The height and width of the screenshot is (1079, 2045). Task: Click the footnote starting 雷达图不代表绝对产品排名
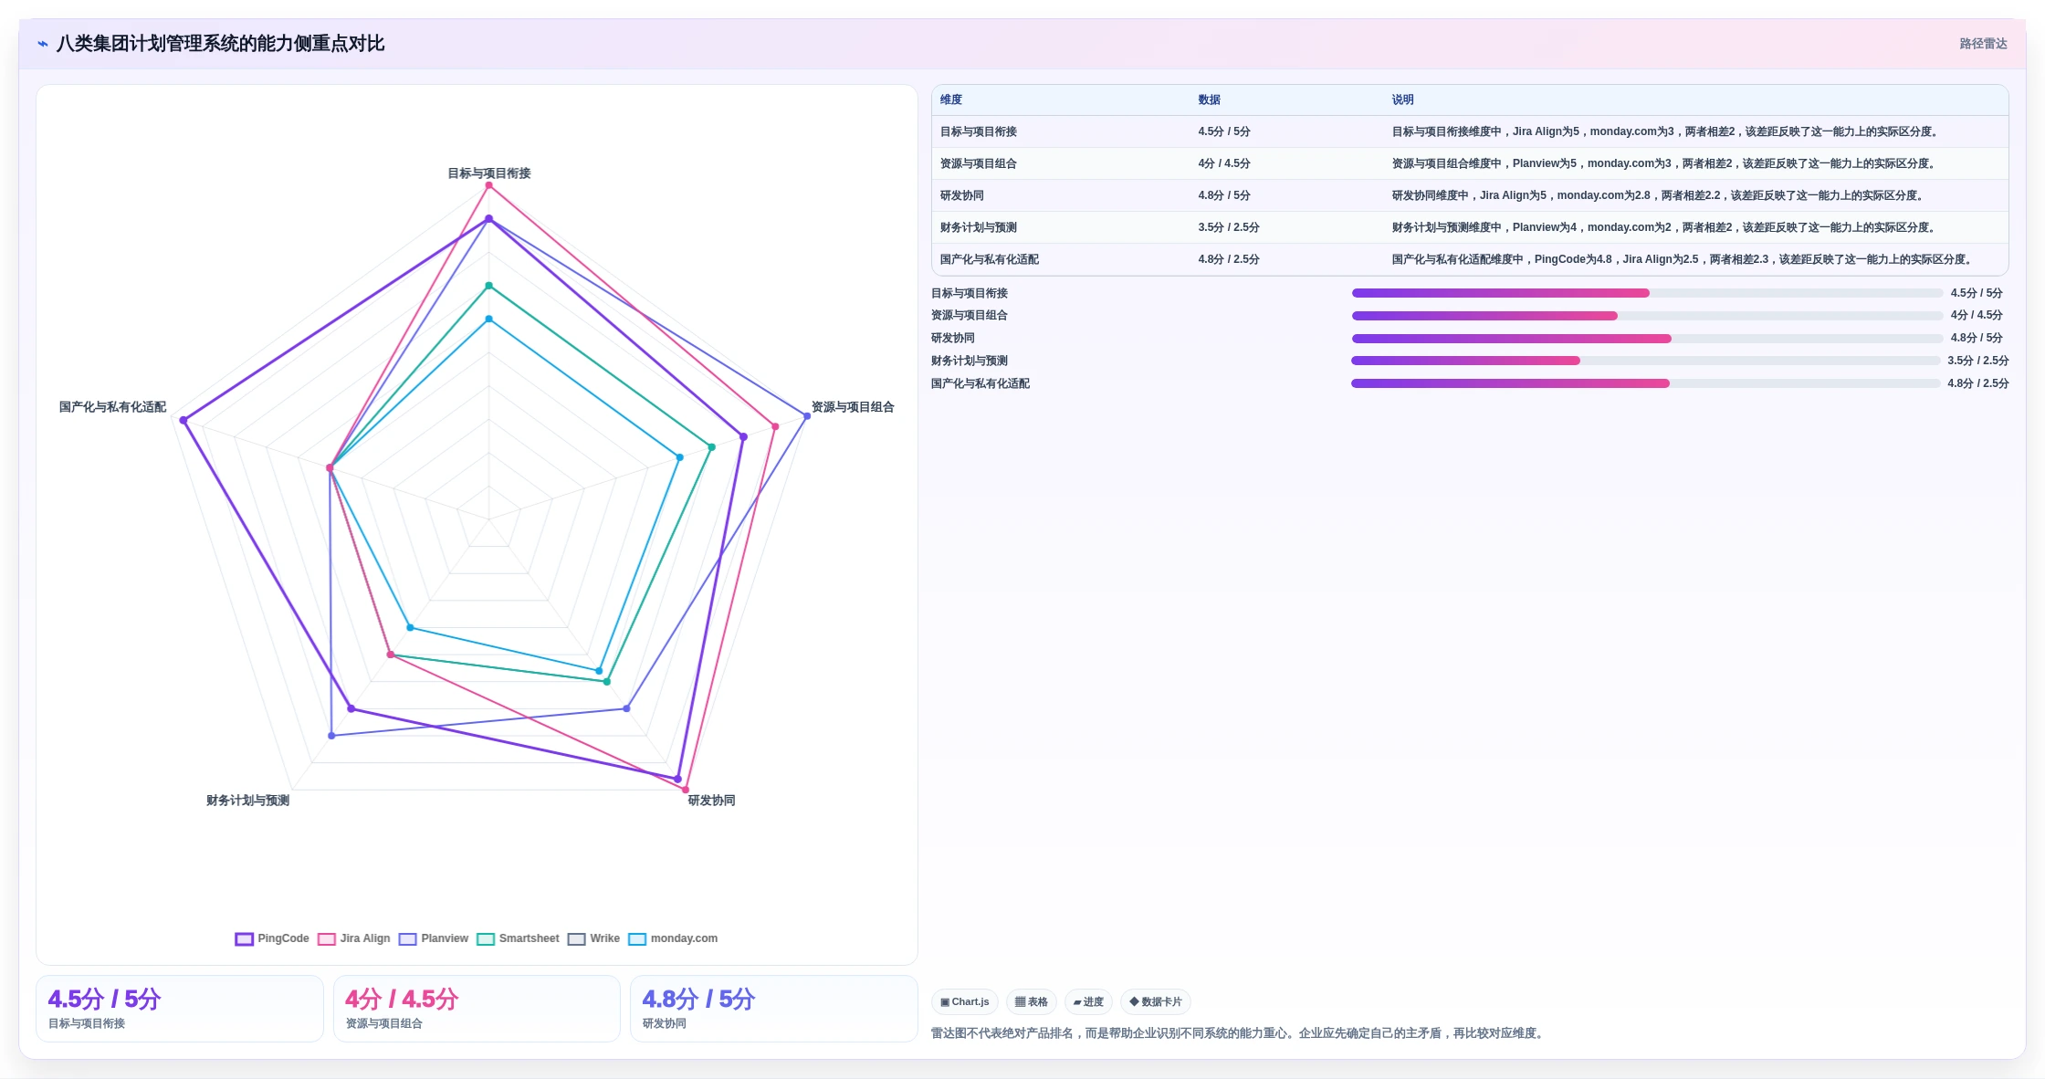1240,1033
